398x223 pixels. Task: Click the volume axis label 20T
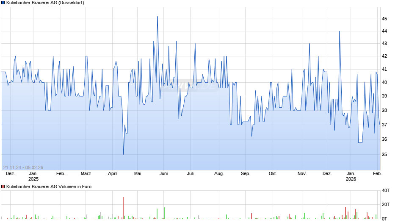[x=386, y=204]
